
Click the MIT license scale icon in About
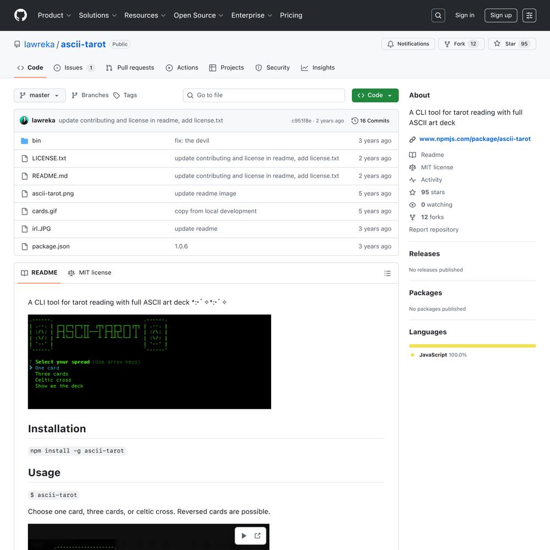pyautogui.click(x=413, y=167)
